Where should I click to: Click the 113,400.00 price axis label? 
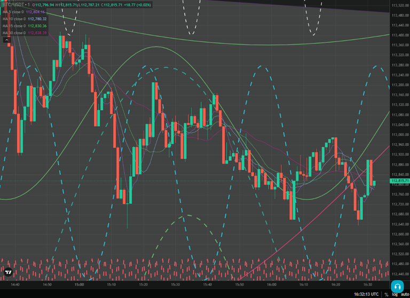click(400, 35)
